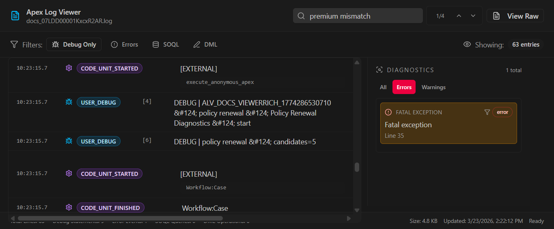Viewport: 554px width, 229px height.
Task: Open the Fatal exception Line 35 entry
Action: coord(448,123)
